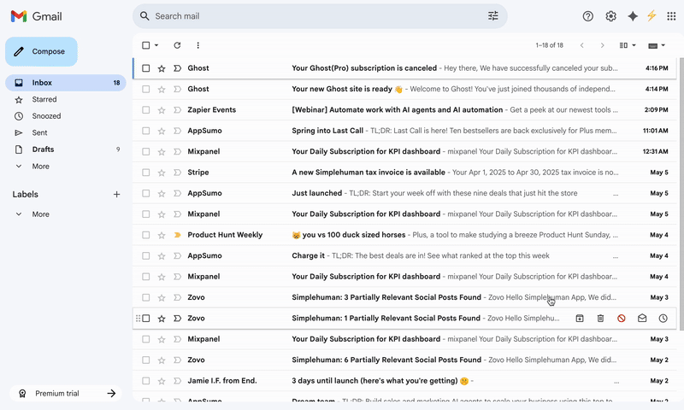Click importance marker on Product Hunt Weekly

[177, 235]
